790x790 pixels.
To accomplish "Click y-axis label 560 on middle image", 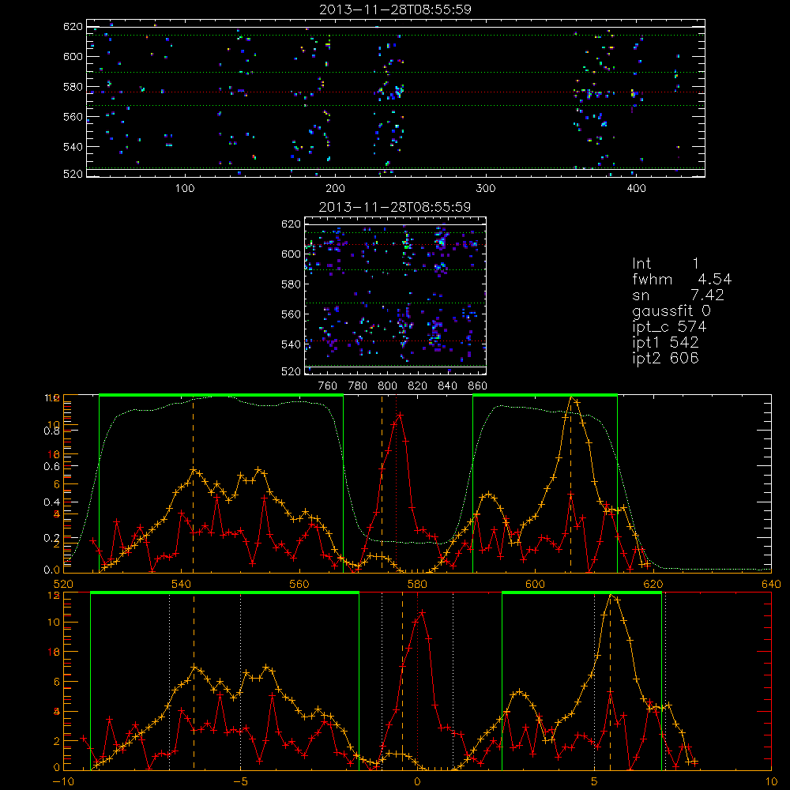I will [291, 314].
